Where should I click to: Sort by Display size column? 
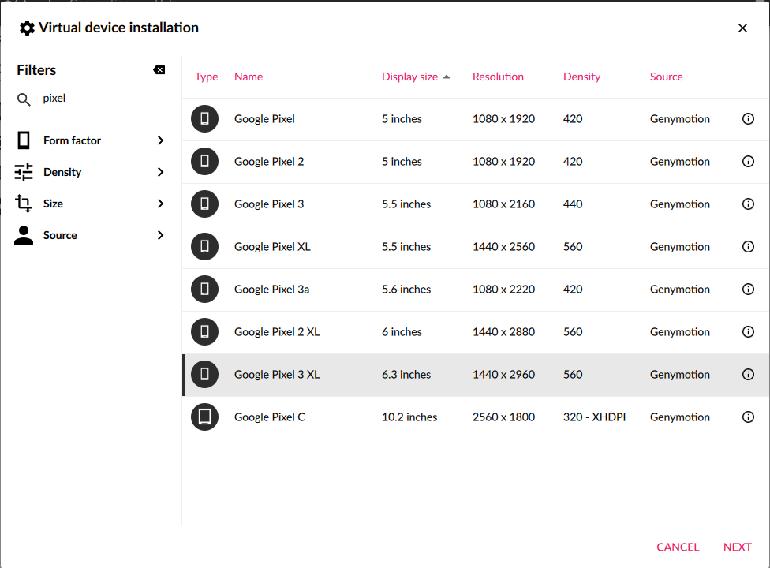[x=409, y=77]
